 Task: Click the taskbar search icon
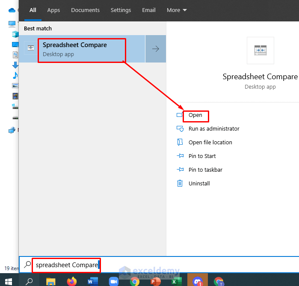click(29, 281)
